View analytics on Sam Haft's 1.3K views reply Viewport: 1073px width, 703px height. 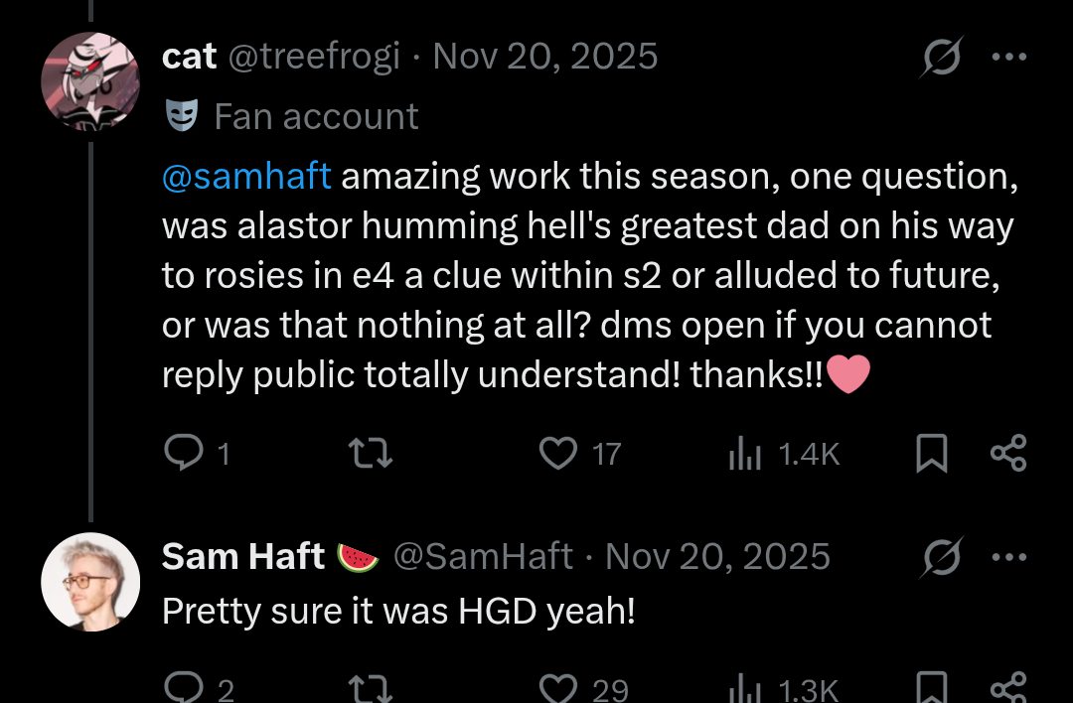tap(745, 688)
